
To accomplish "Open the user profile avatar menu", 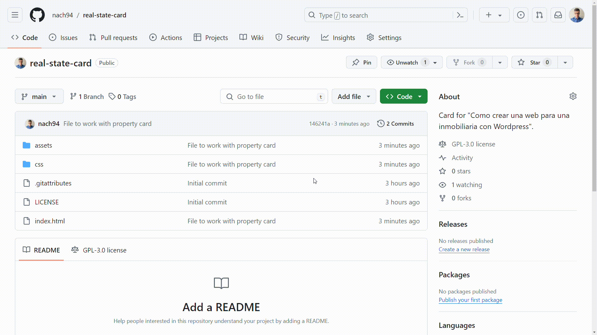I will coord(577,15).
